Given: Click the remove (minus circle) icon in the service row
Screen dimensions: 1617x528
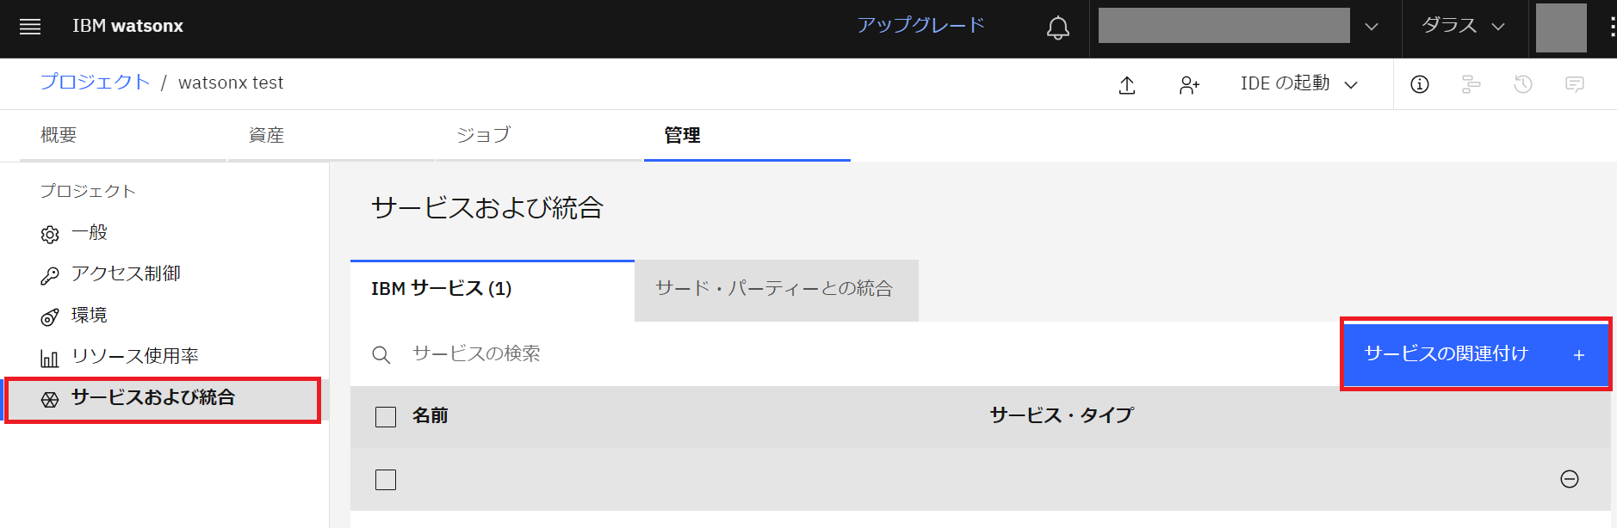Looking at the screenshot, I should pyautogui.click(x=1569, y=479).
